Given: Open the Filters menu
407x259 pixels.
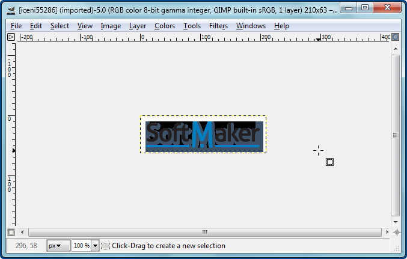Looking at the screenshot, I should click(x=218, y=26).
